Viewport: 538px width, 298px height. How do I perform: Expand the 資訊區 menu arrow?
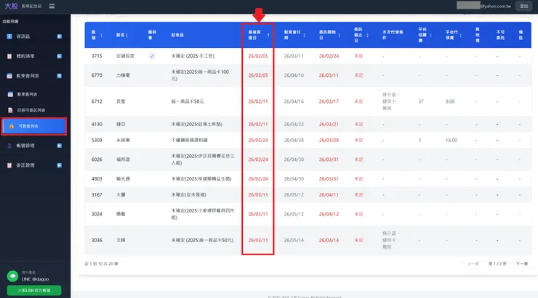[60, 36]
